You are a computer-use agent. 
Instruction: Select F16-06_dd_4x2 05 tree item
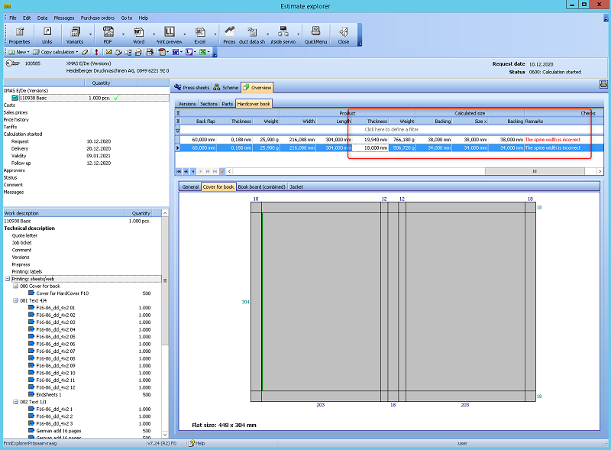click(x=56, y=336)
